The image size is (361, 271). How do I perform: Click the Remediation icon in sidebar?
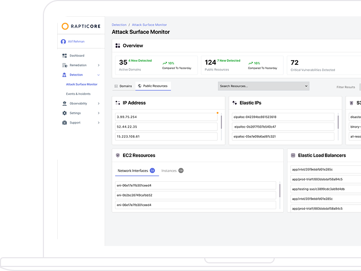click(64, 65)
